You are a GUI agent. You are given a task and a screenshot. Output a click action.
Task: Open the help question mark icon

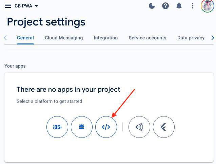pos(165,6)
